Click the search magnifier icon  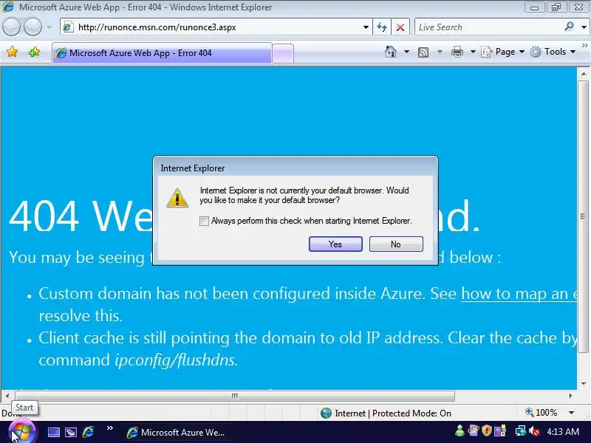[x=569, y=27]
